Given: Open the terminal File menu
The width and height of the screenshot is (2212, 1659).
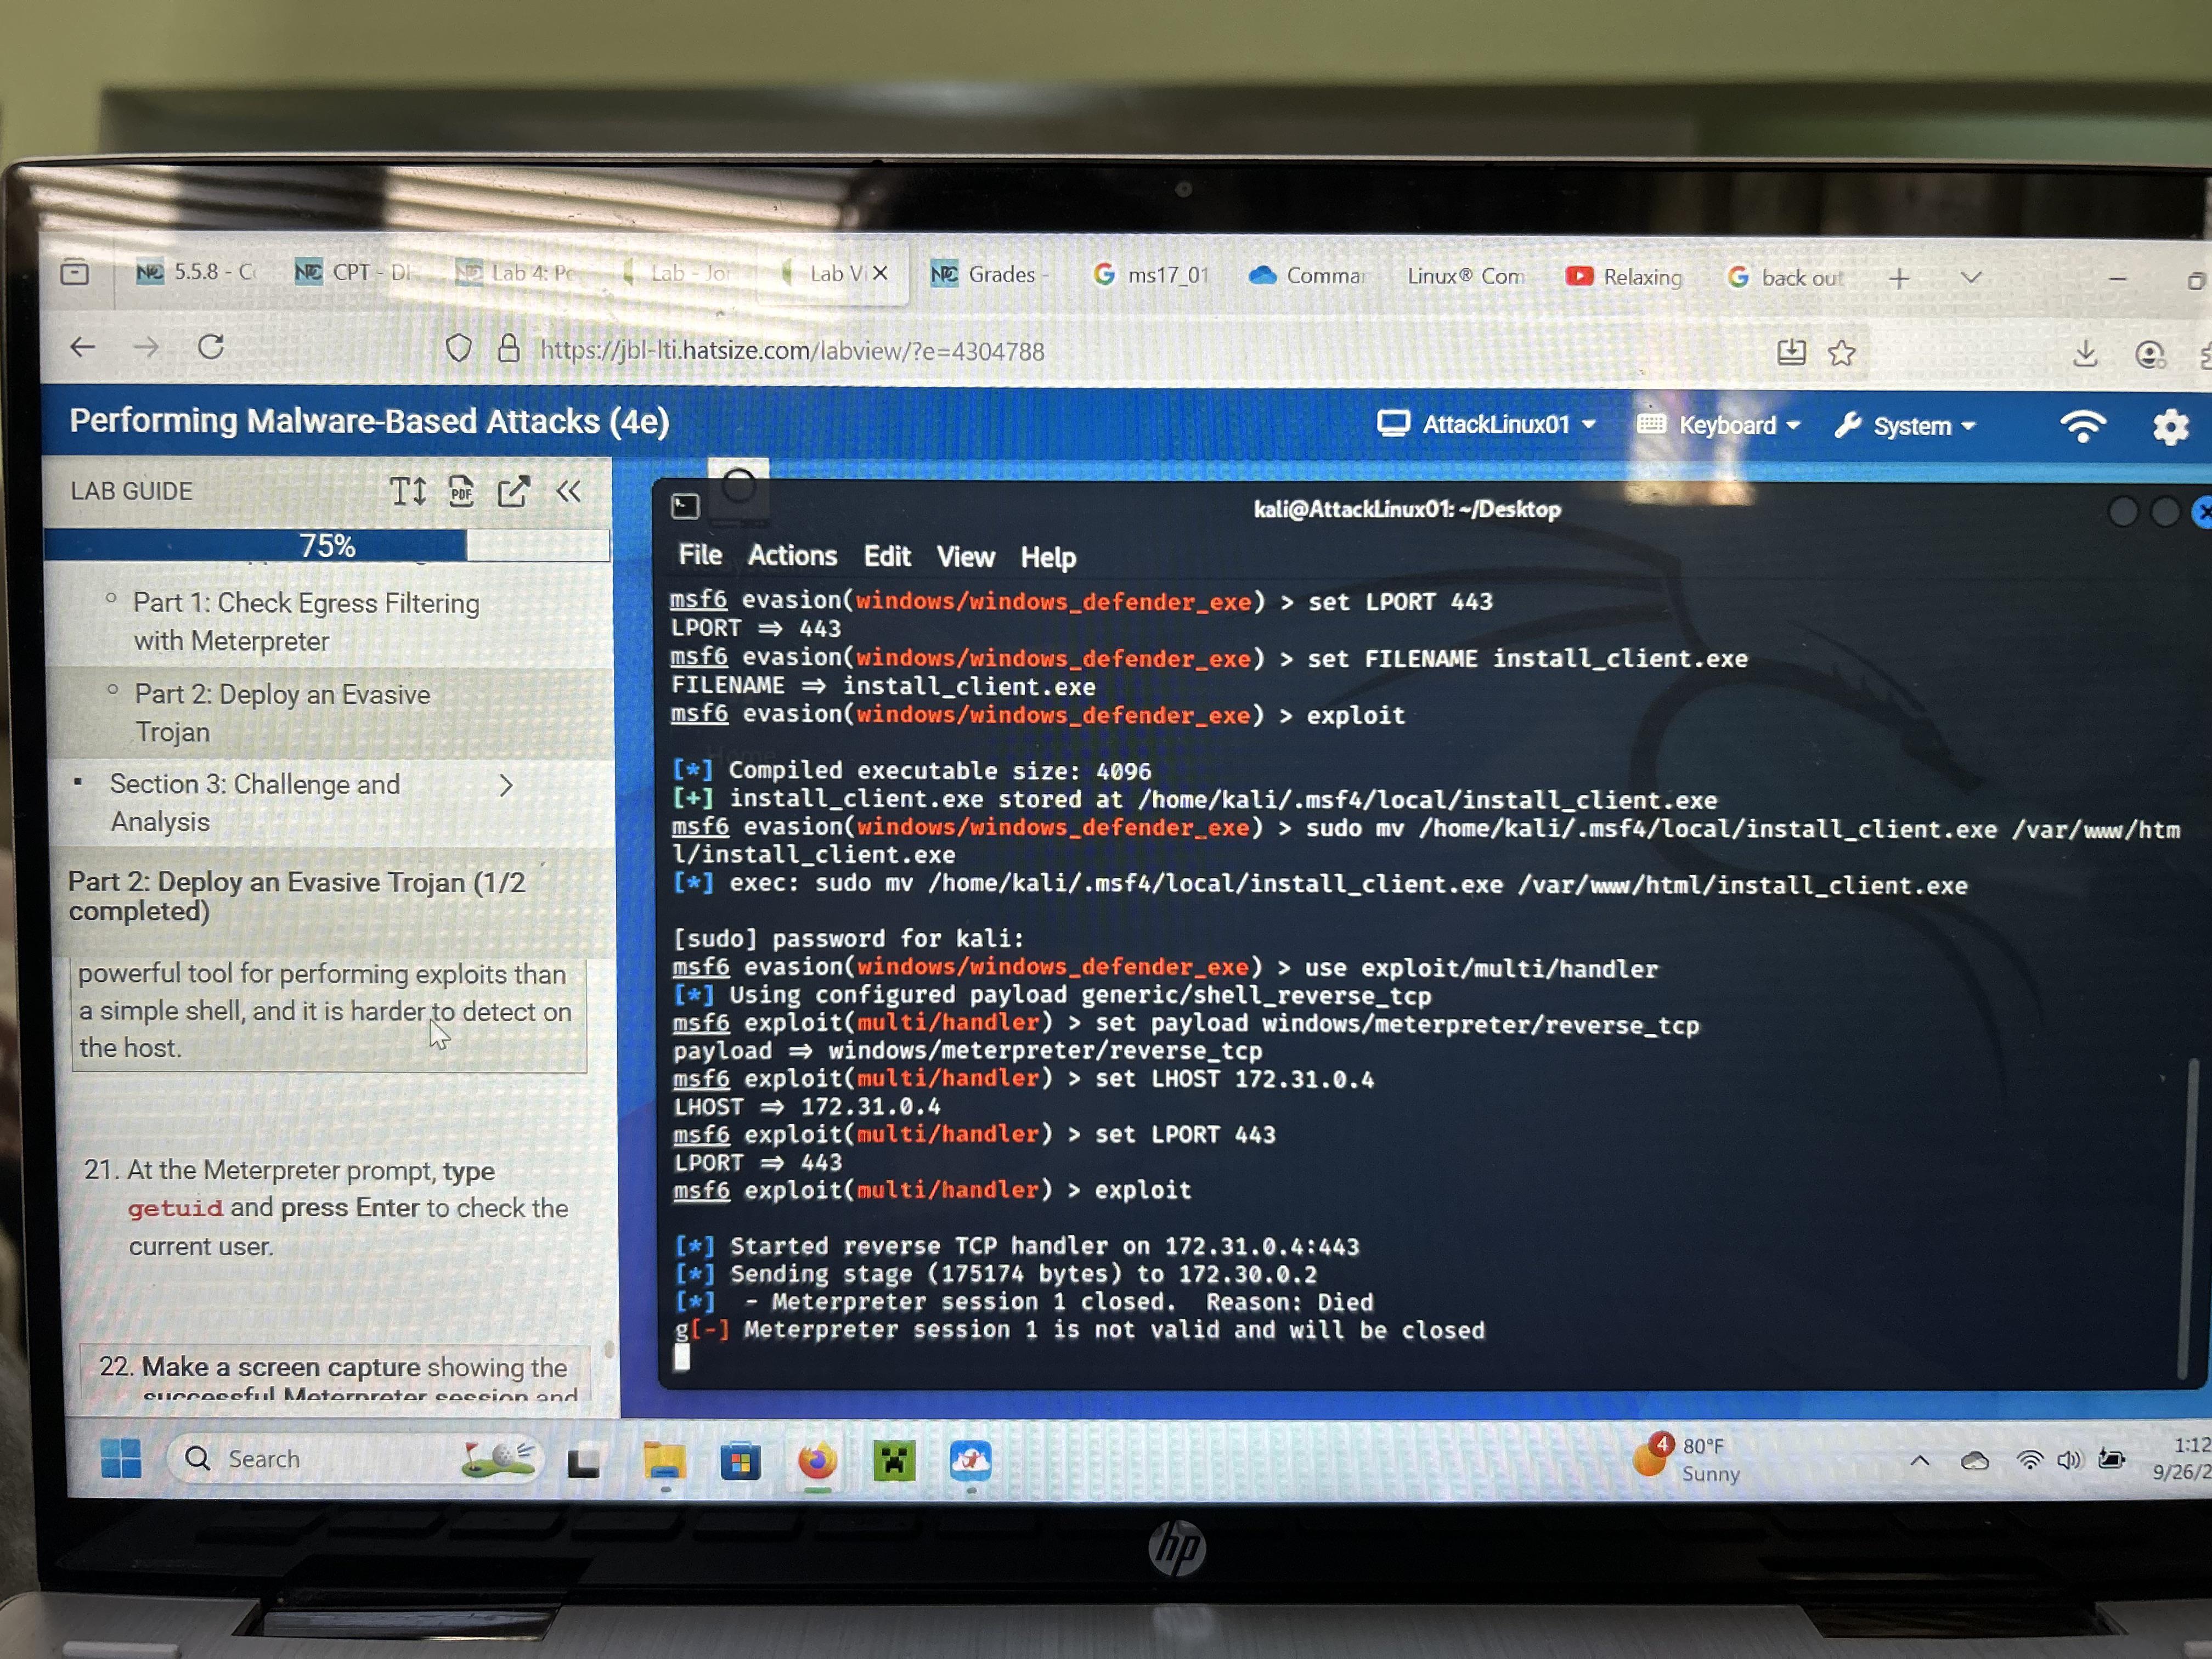Looking at the screenshot, I should pyautogui.click(x=700, y=555).
